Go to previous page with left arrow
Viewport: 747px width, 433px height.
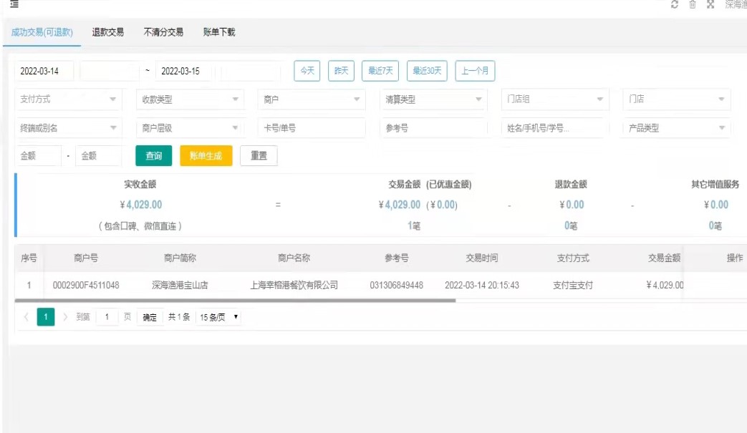pos(26,317)
